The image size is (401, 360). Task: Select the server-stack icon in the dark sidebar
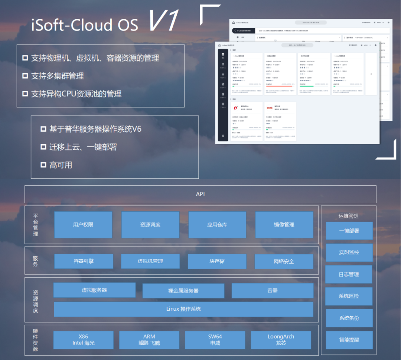pyautogui.click(x=223, y=65)
